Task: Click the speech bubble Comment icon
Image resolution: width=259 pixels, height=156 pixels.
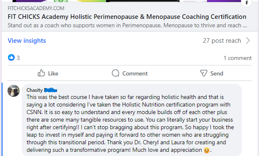Action: pyautogui.click(x=115, y=73)
